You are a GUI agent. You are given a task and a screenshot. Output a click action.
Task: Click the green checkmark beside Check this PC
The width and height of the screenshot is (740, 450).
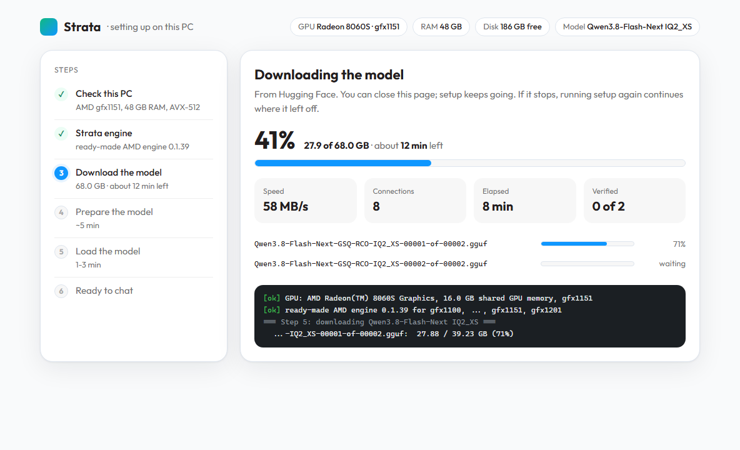point(61,94)
